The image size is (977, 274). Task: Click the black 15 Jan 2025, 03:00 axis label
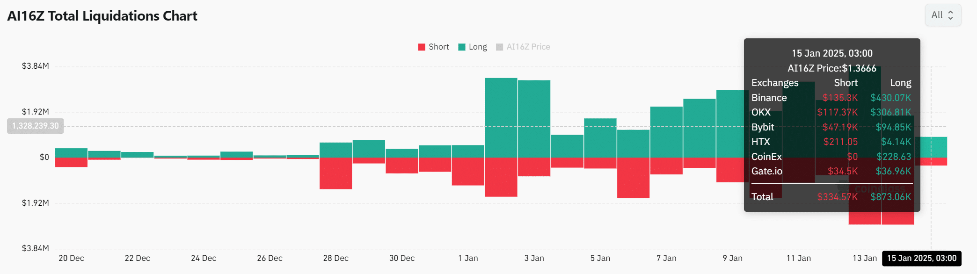pyautogui.click(x=921, y=258)
